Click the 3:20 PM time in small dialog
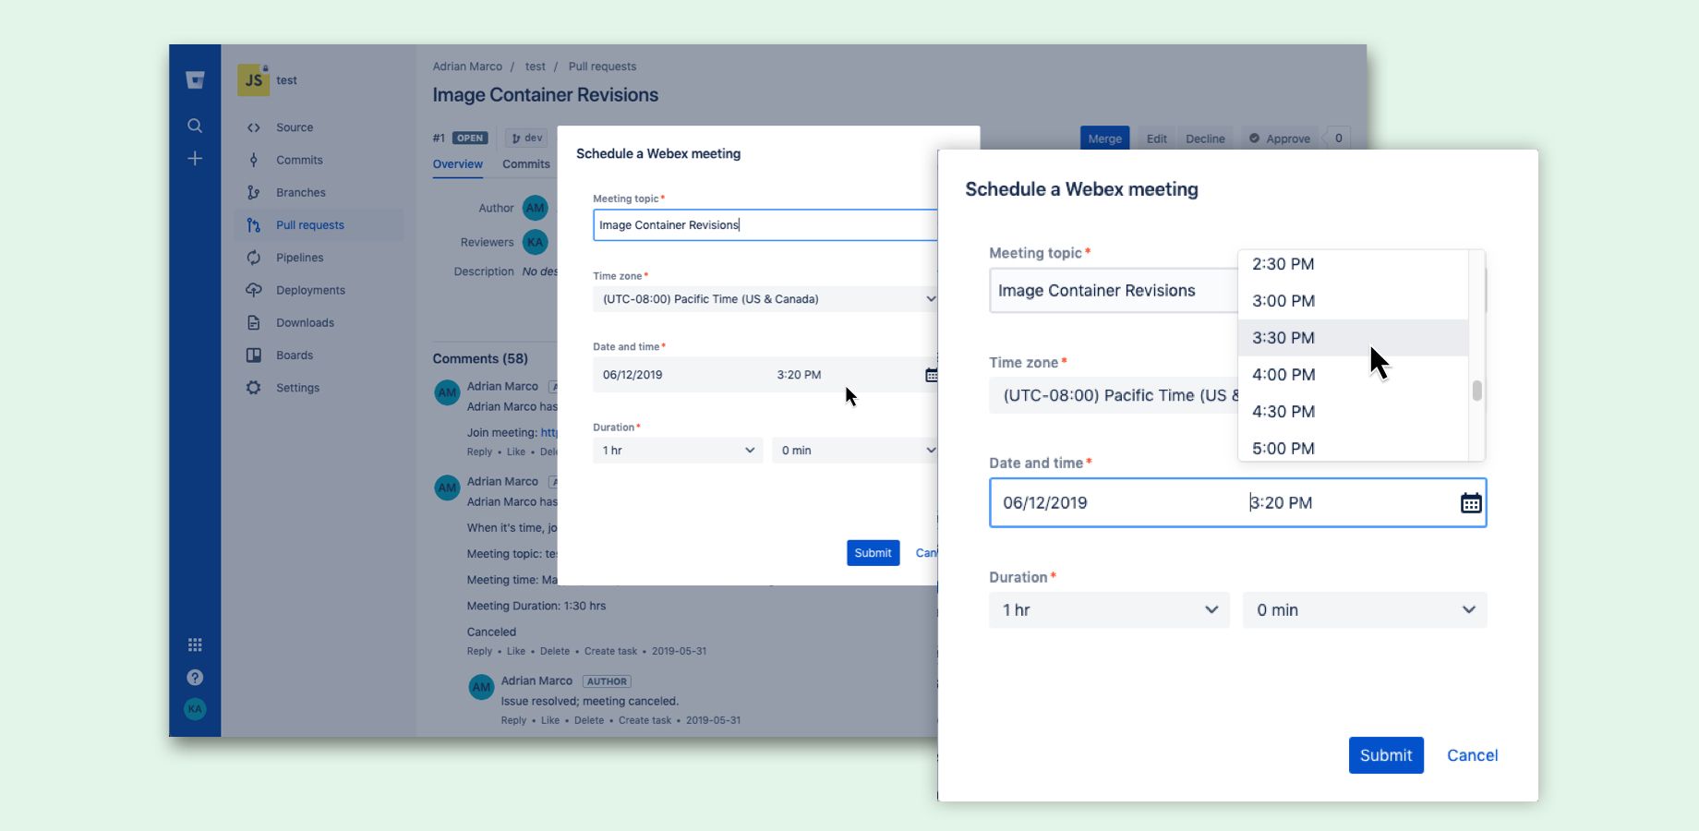Viewport: 1699px width, 831px height. coord(799,375)
